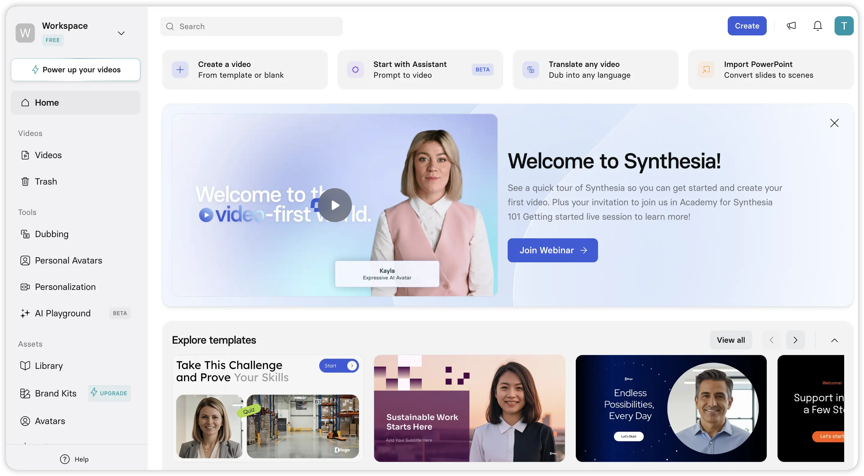Click the Start with Assistant icon

(355, 70)
